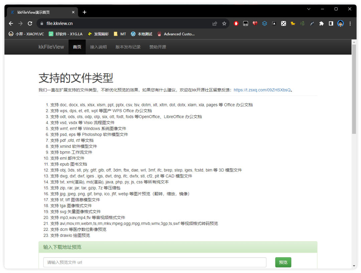Open the Chrome three-dot menu

click(x=350, y=23)
